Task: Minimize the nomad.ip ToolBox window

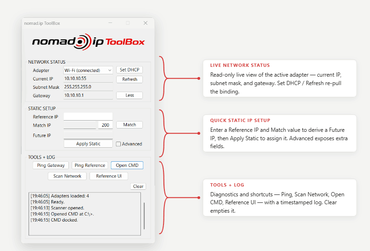Action: (110, 23)
